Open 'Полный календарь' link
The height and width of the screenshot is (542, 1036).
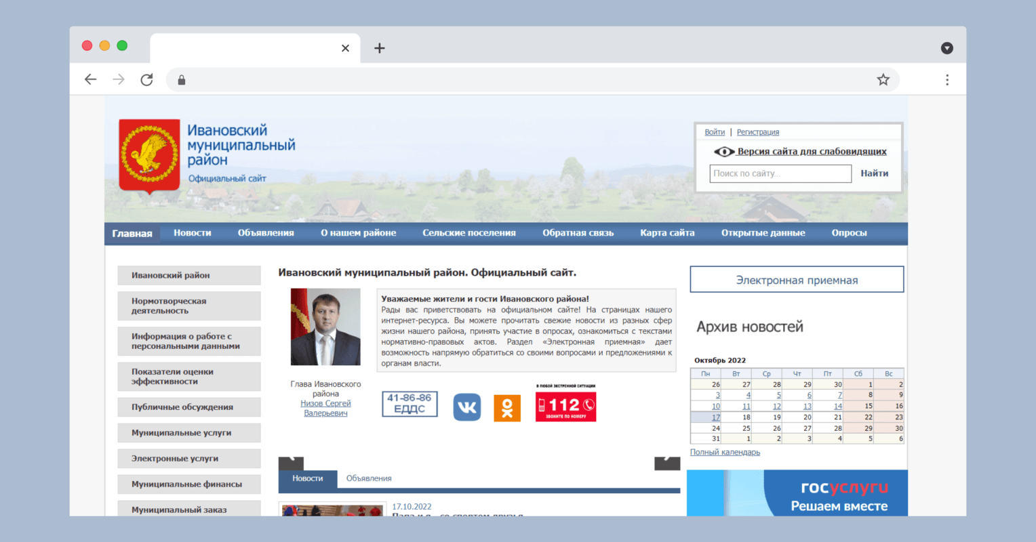725,452
